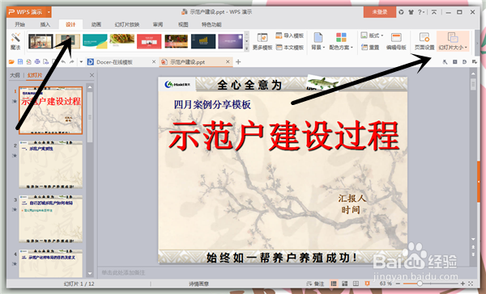Screen dimensions: 486x294
Task: Open the 审阅 ribbon tab
Action: point(158,24)
